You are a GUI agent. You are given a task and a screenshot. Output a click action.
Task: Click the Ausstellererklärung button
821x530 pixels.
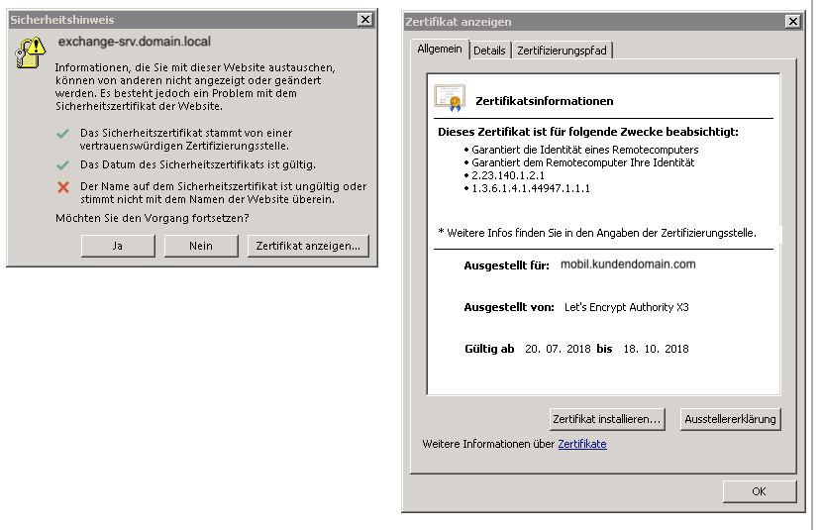click(x=730, y=419)
